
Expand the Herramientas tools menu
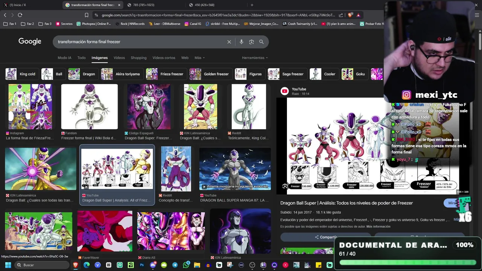pyautogui.click(x=255, y=58)
